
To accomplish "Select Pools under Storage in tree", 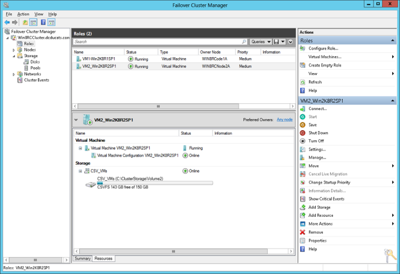I will click(35, 68).
